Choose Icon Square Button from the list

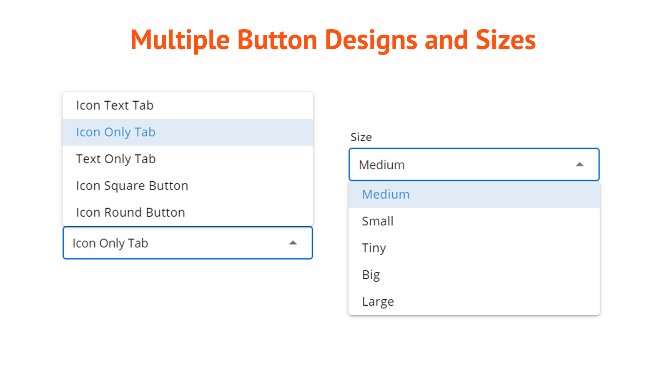tap(132, 185)
